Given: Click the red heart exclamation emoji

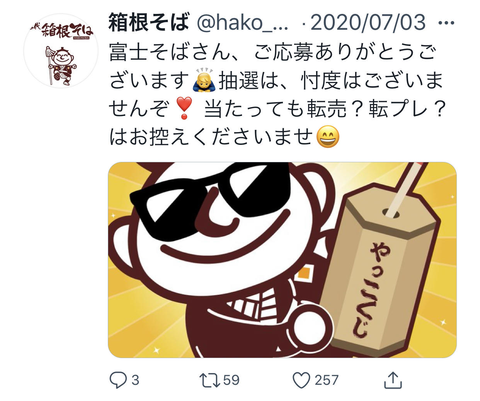Looking at the screenshot, I should [184, 109].
